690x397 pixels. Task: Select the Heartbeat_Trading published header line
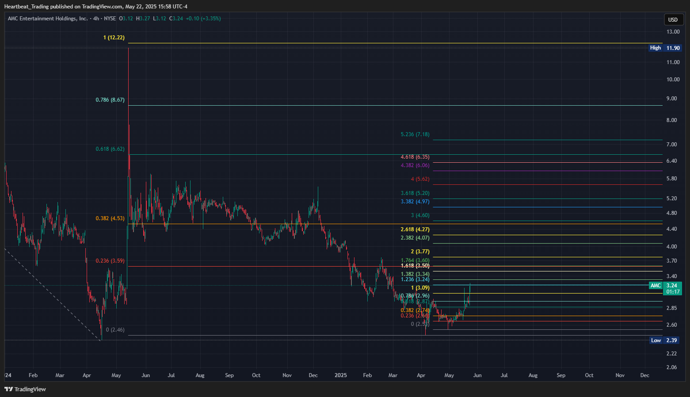pos(96,7)
